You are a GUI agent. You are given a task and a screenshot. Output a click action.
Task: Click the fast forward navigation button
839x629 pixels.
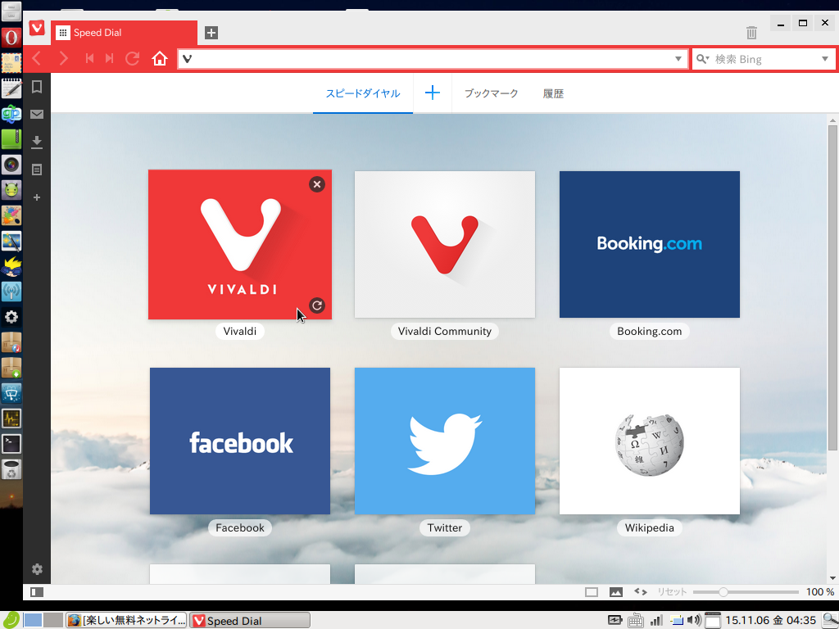pos(109,58)
